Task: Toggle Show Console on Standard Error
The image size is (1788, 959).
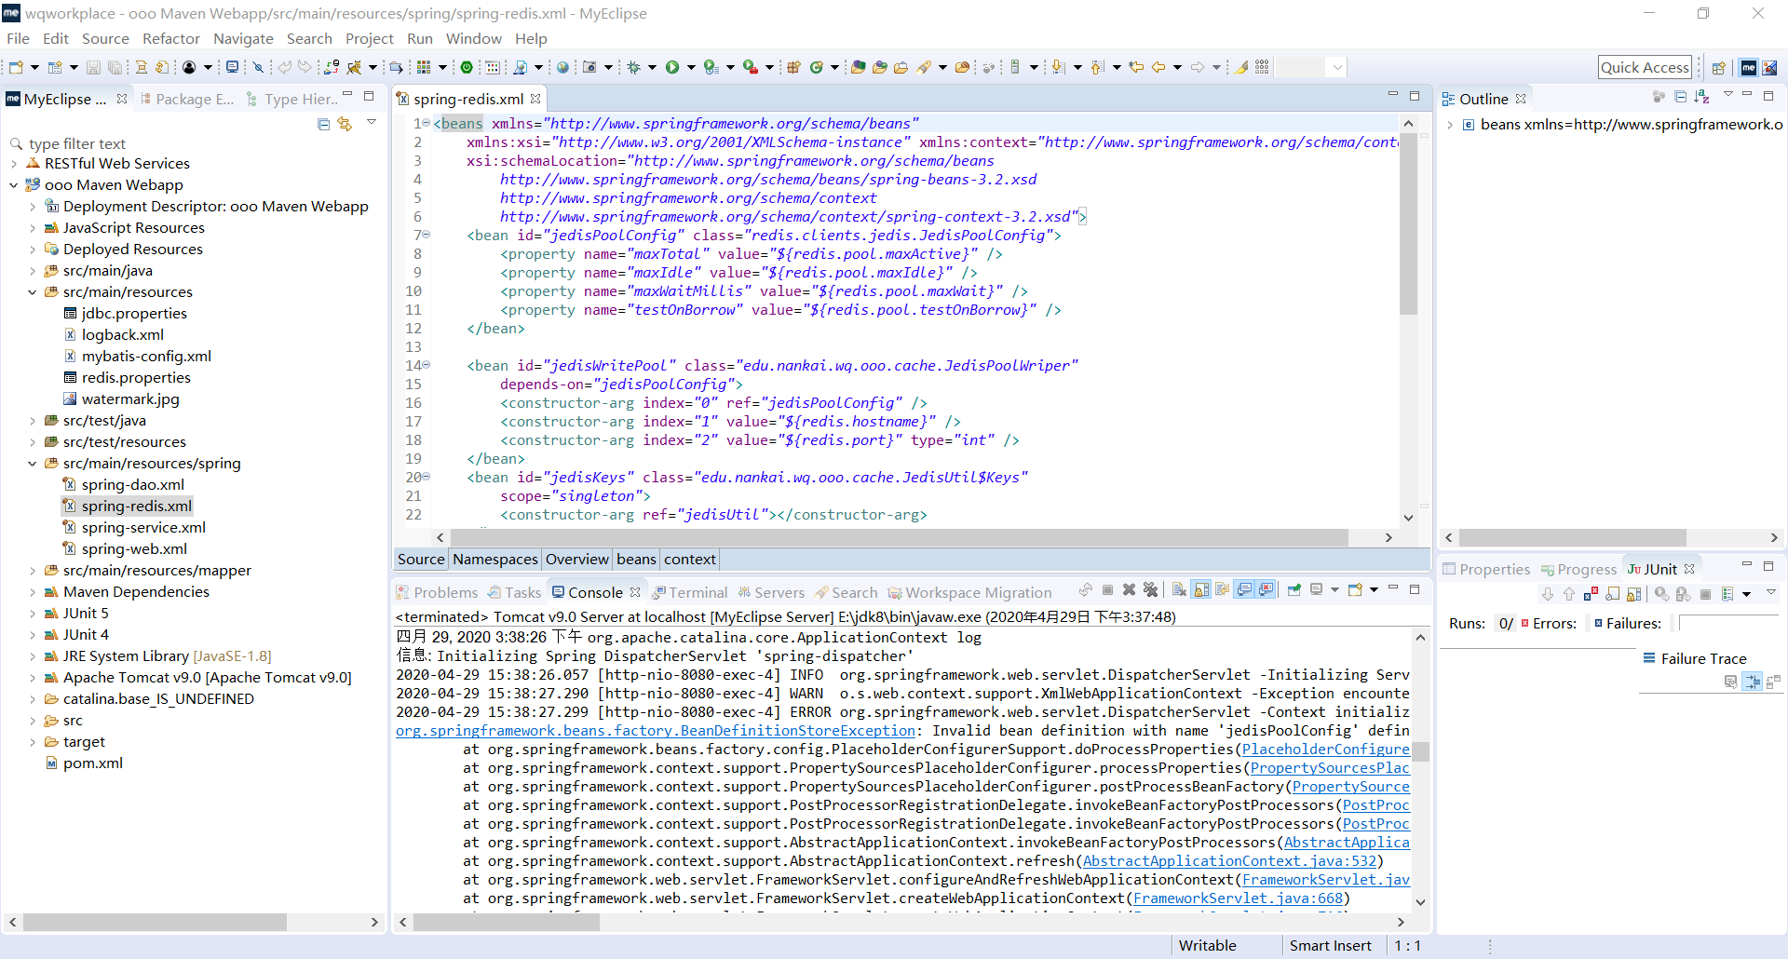Action: pos(1266,589)
